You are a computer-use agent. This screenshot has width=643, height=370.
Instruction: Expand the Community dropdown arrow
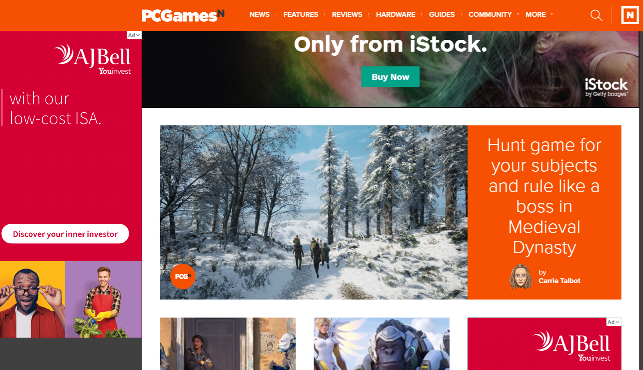518,14
